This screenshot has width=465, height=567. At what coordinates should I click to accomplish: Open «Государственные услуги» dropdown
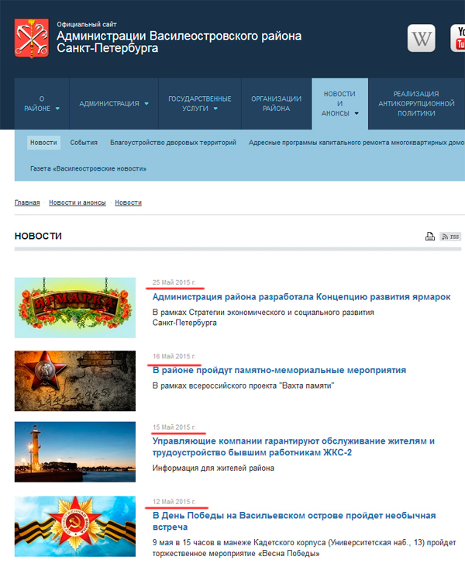pos(199,104)
